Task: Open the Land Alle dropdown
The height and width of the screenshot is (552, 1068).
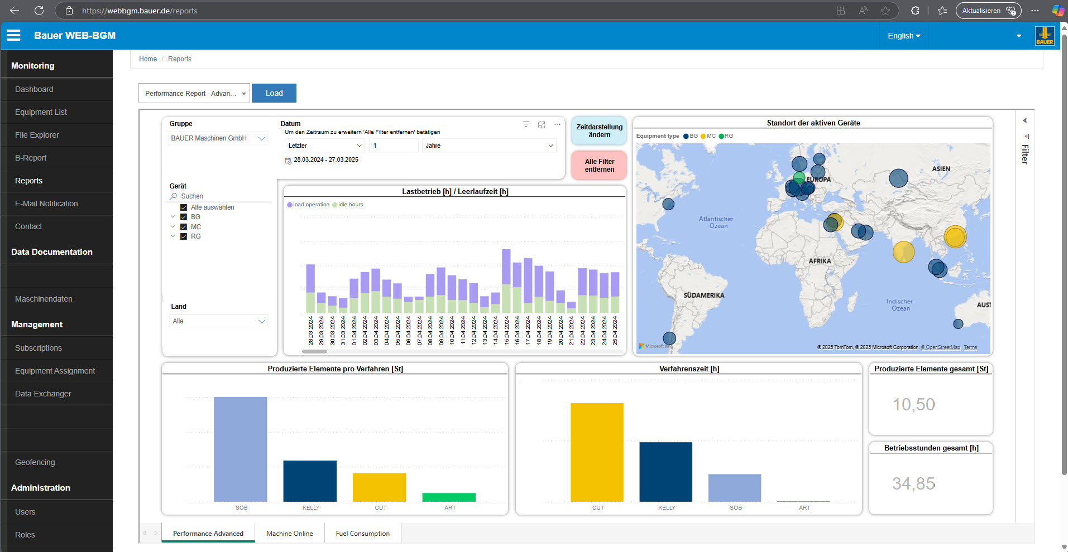Action: point(218,321)
